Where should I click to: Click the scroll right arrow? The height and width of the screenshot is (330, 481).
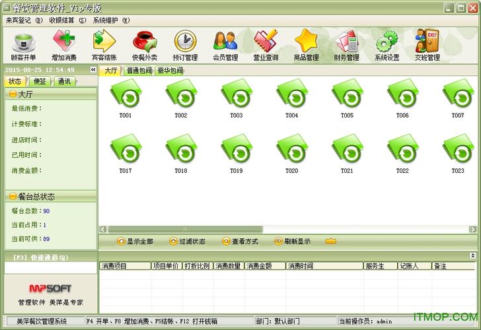coord(472,229)
